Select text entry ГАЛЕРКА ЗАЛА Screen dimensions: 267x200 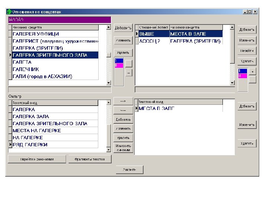55,117
